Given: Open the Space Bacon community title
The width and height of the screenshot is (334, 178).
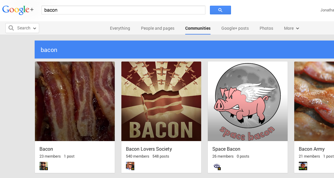Looking at the screenshot, I should 226,149.
